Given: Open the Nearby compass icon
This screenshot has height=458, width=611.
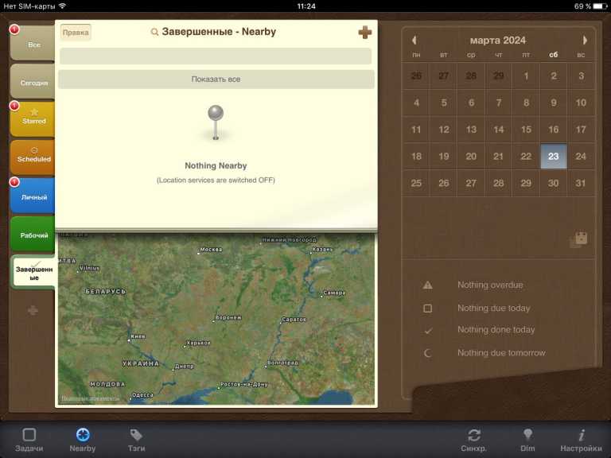Looking at the screenshot, I should [x=82, y=435].
